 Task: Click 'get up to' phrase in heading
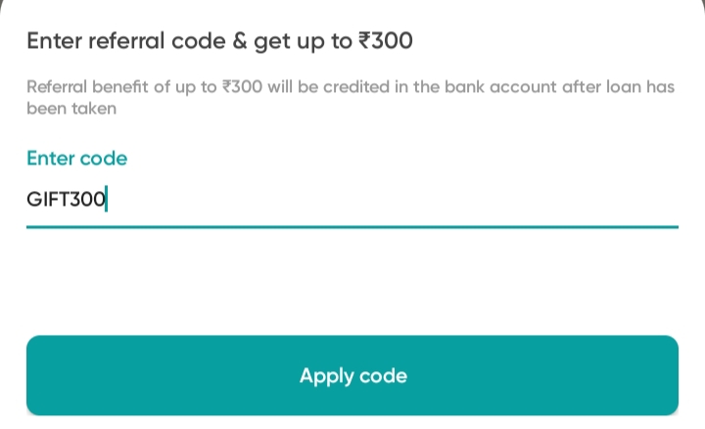[x=304, y=41]
